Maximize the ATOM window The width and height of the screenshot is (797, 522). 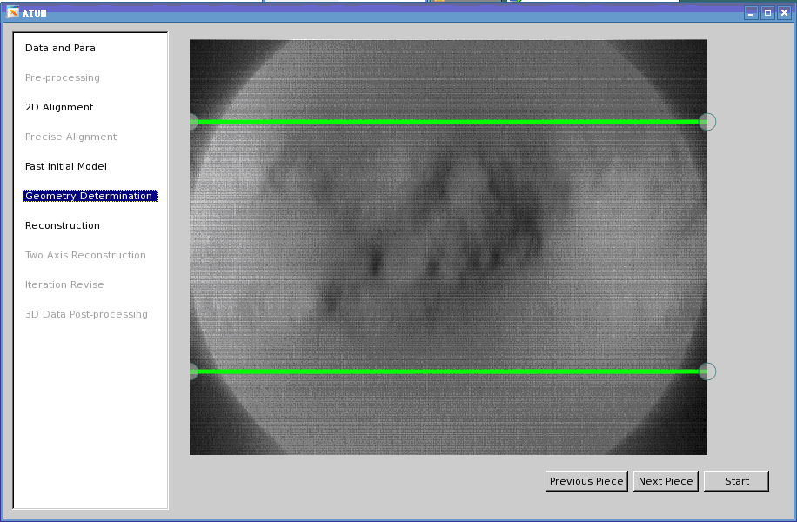767,13
